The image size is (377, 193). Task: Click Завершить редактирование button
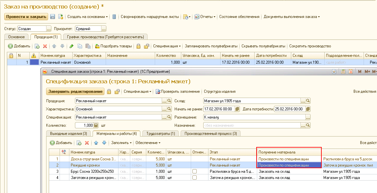click(76, 91)
